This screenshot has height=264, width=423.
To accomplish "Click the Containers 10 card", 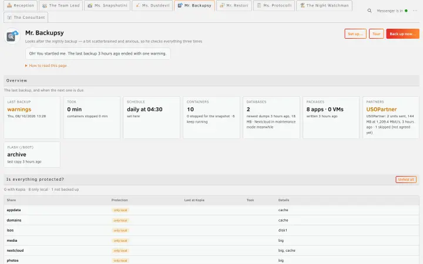I will pyautogui.click(x=211, y=117).
